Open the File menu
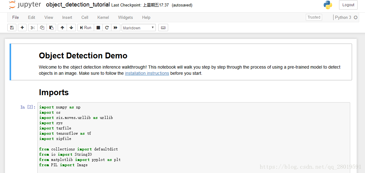365x173 pixels. pos(15,18)
